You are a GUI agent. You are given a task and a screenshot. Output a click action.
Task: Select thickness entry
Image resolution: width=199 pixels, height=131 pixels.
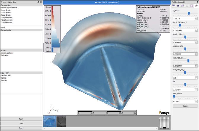pyautogui.click(x=21, y=55)
